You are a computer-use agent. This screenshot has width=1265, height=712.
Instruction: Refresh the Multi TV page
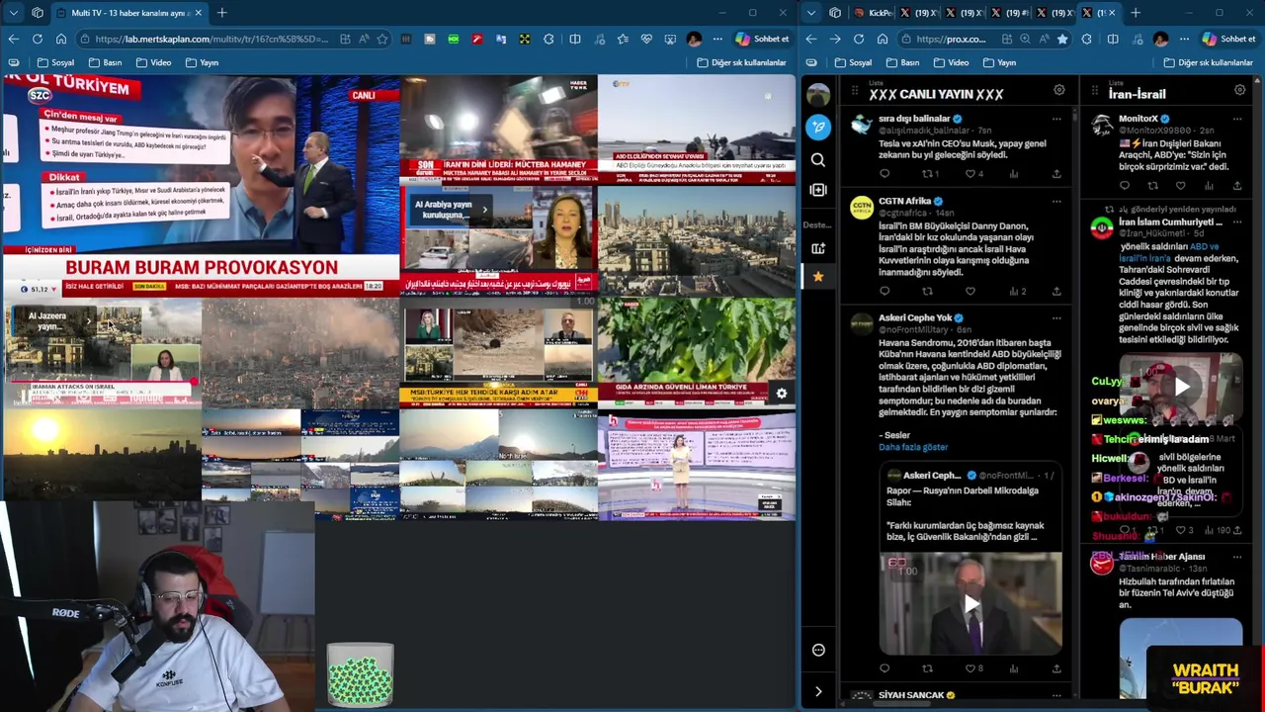38,40
